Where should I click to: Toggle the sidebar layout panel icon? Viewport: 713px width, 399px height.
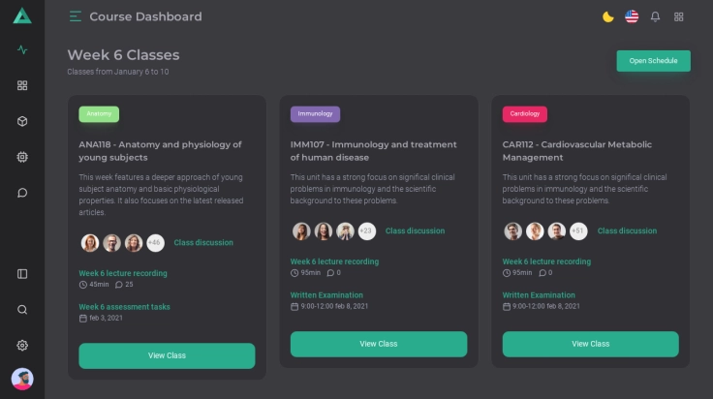pyautogui.click(x=22, y=274)
